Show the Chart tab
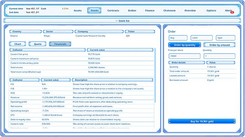245x137 pixels. (x=17, y=44)
